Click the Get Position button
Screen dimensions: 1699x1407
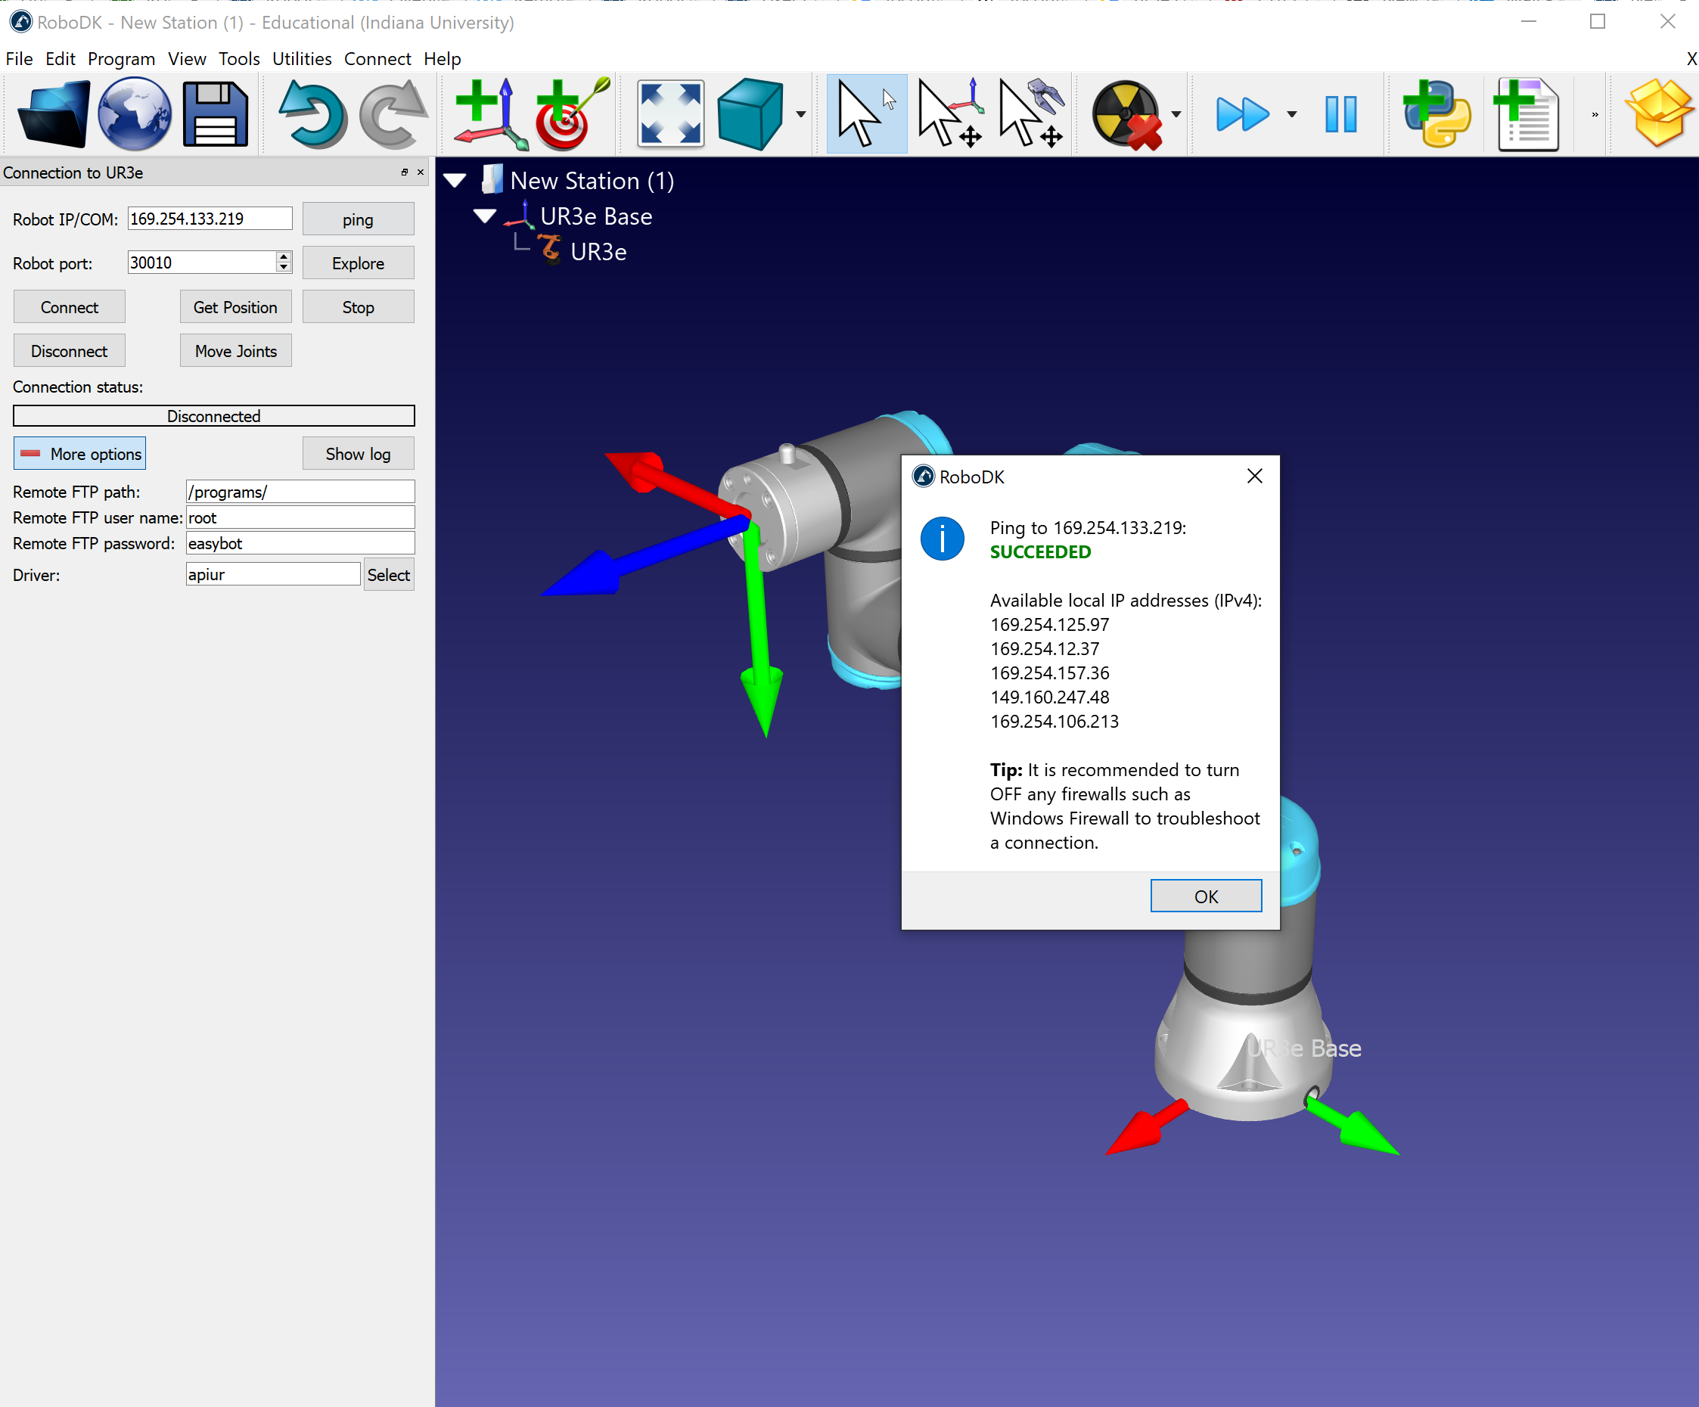235,307
